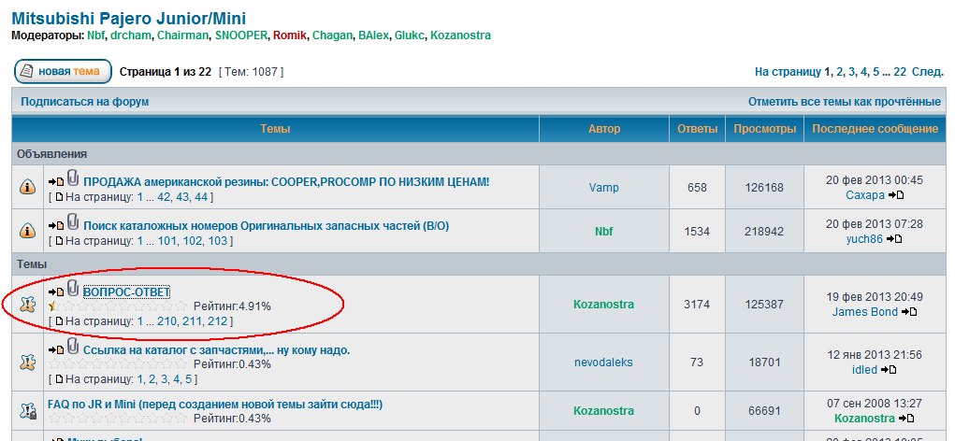The width and height of the screenshot is (955, 441).
Task: Open page 103 of the catalog numbers topic
Action: [217, 241]
